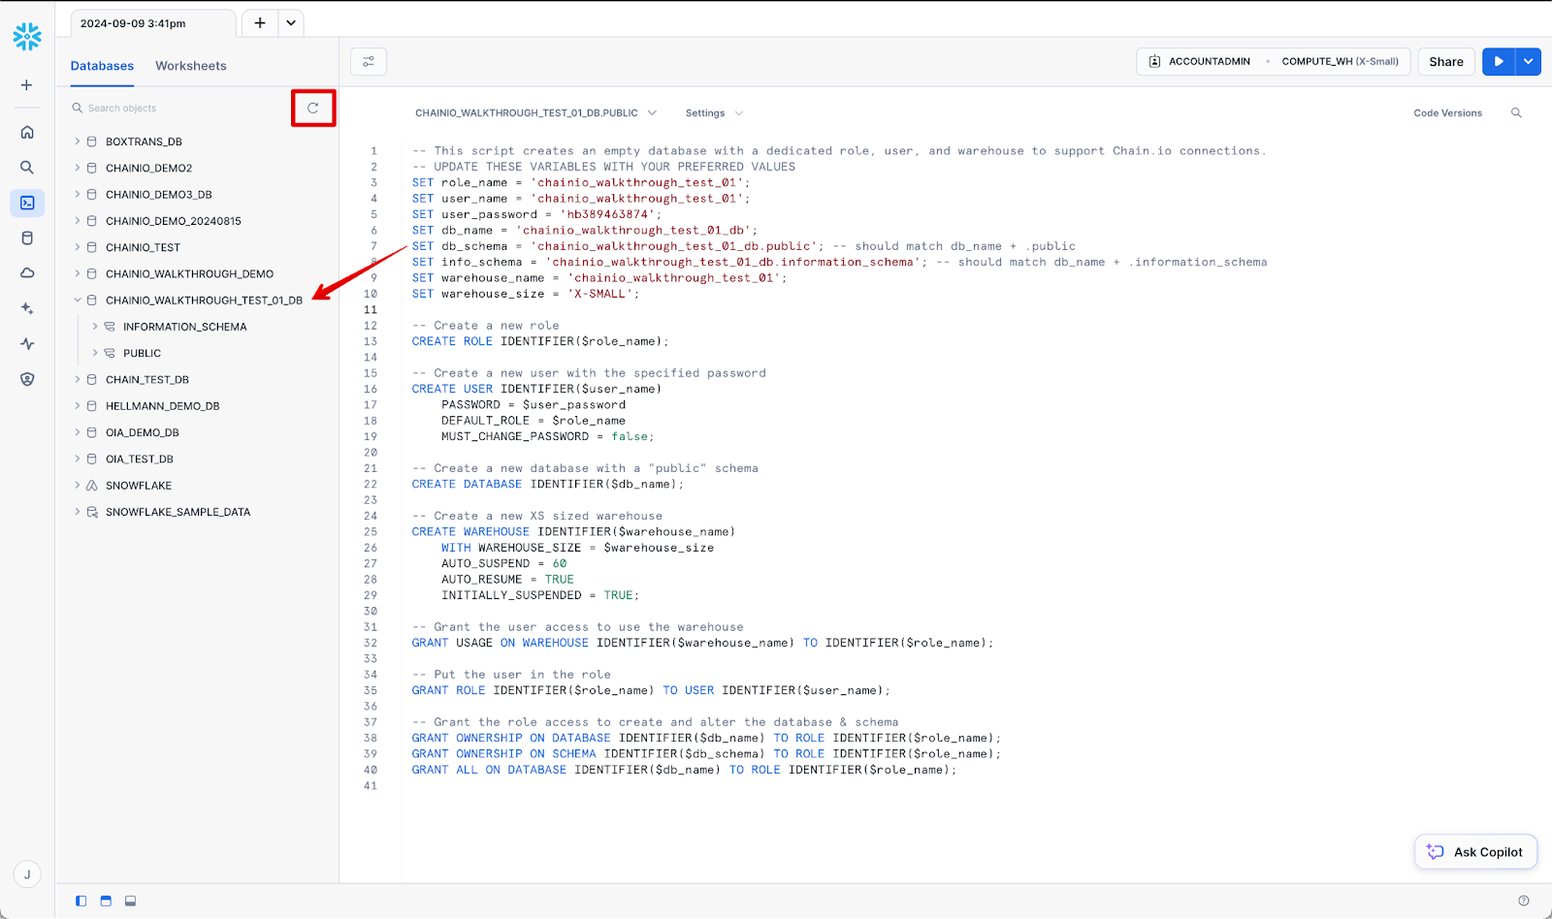
Task: Open Monitoring activity icon in sidebar
Action: [27, 344]
